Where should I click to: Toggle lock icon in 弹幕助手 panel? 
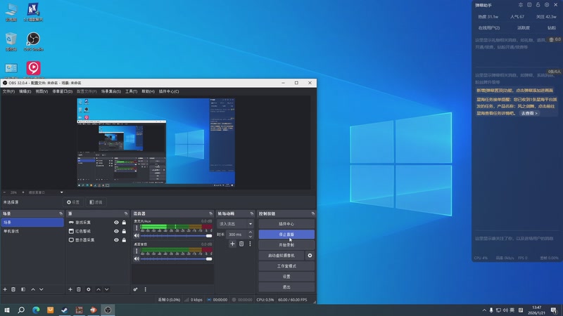[538, 5]
